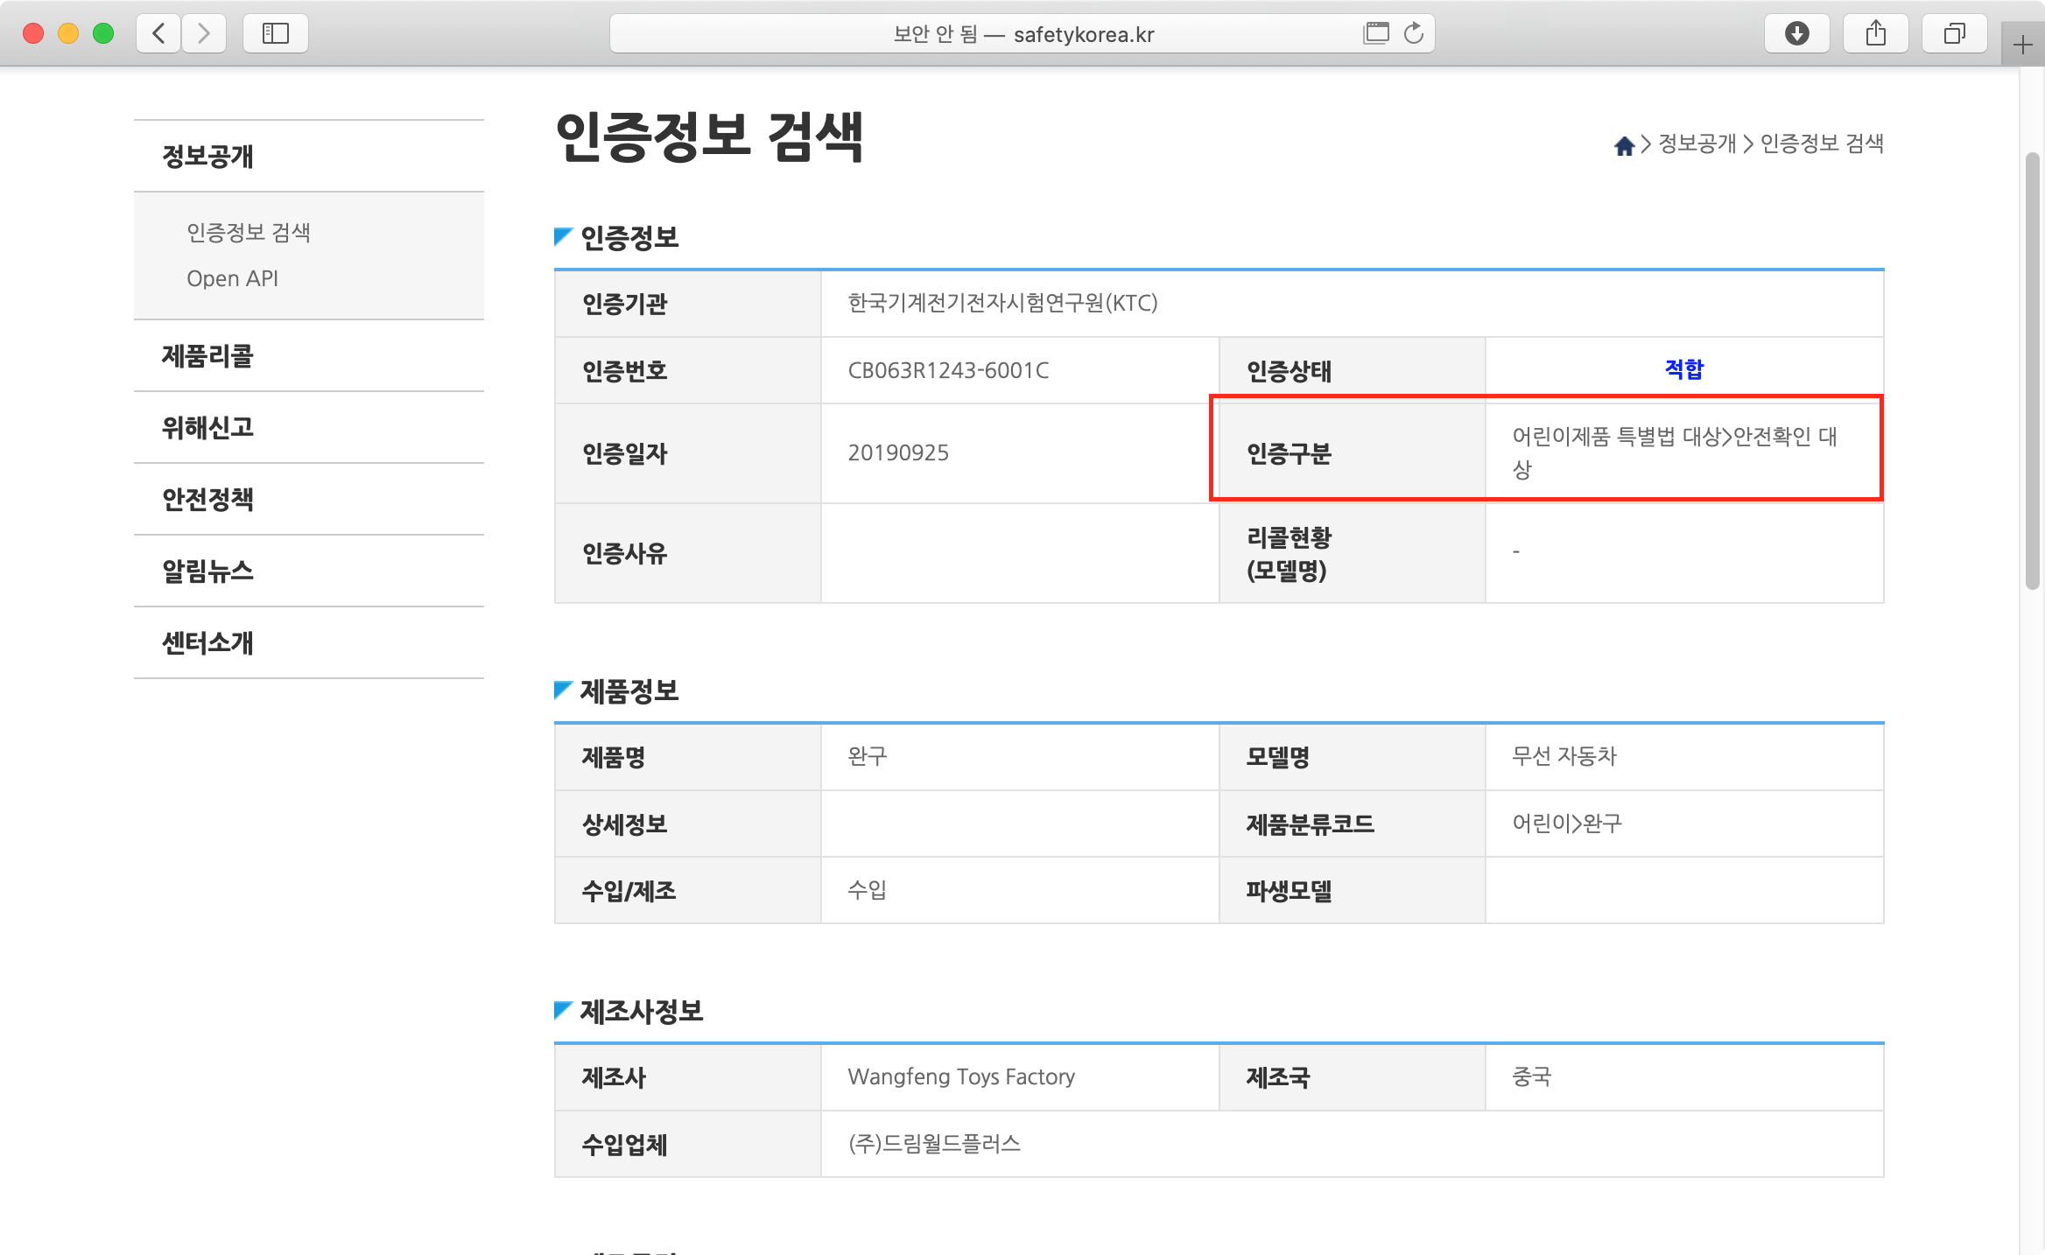Screen dimensions: 2045x1255
Task: Click the Safari forward arrow button
Action: point(204,33)
